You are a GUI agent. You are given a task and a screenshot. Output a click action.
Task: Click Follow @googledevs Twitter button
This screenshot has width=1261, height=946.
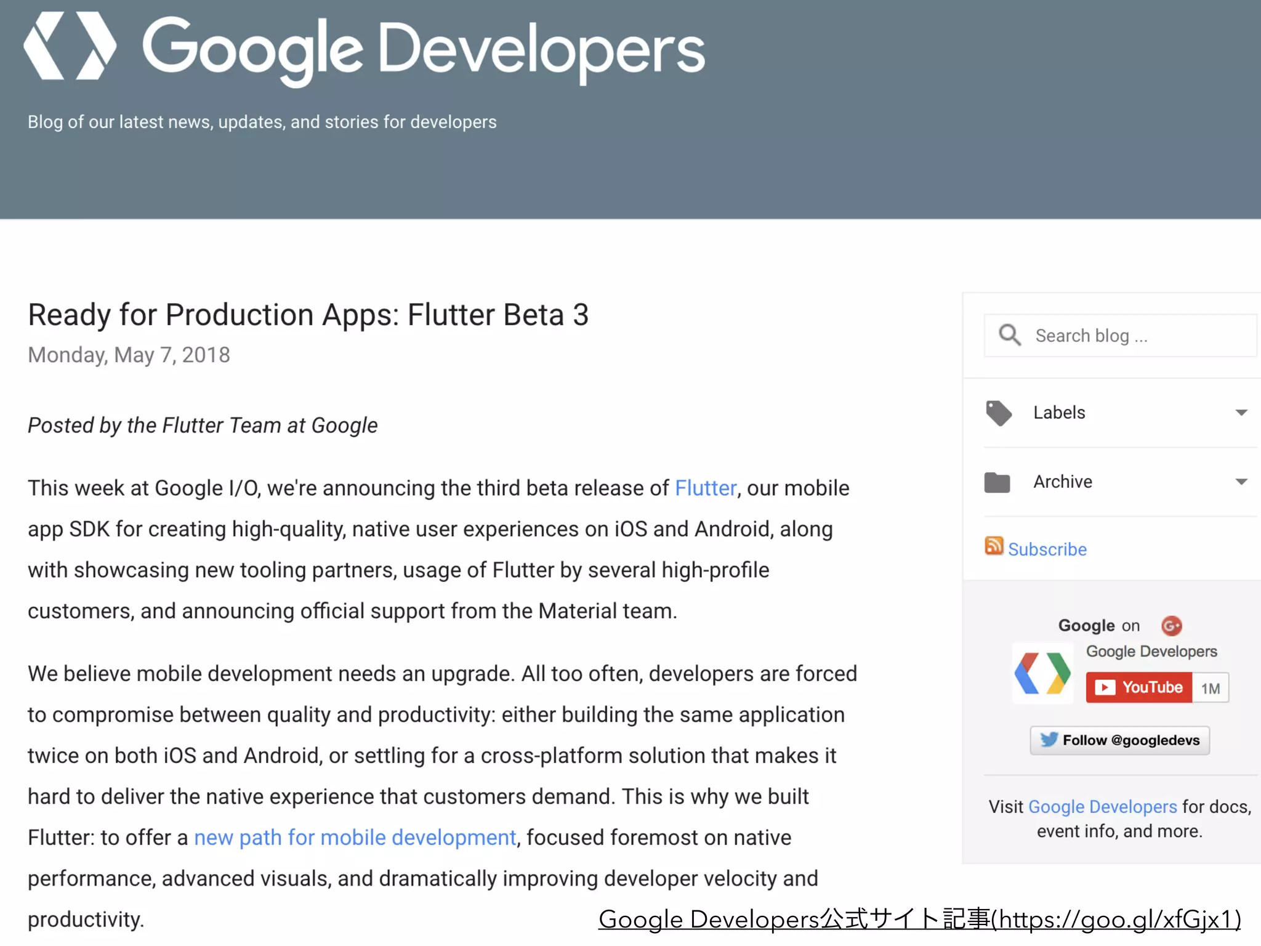(1119, 740)
